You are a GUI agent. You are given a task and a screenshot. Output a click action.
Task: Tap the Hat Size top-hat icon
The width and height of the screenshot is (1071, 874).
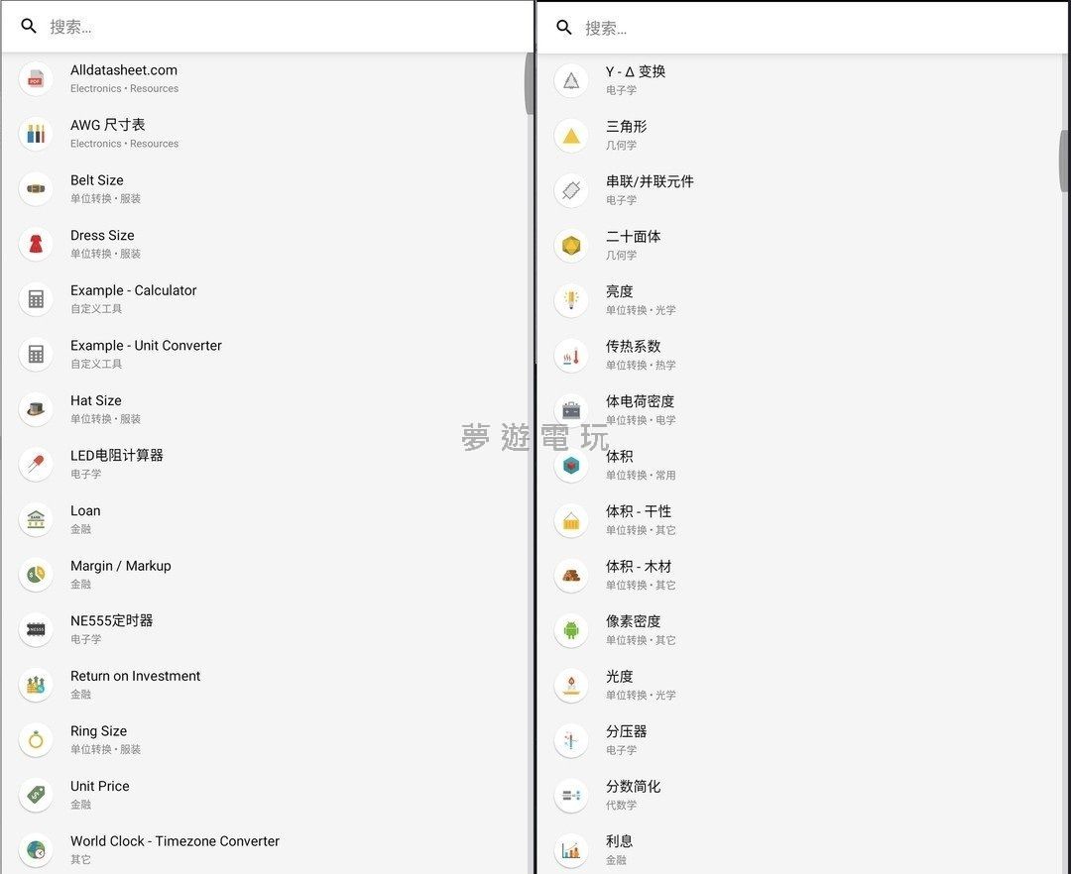tap(36, 409)
